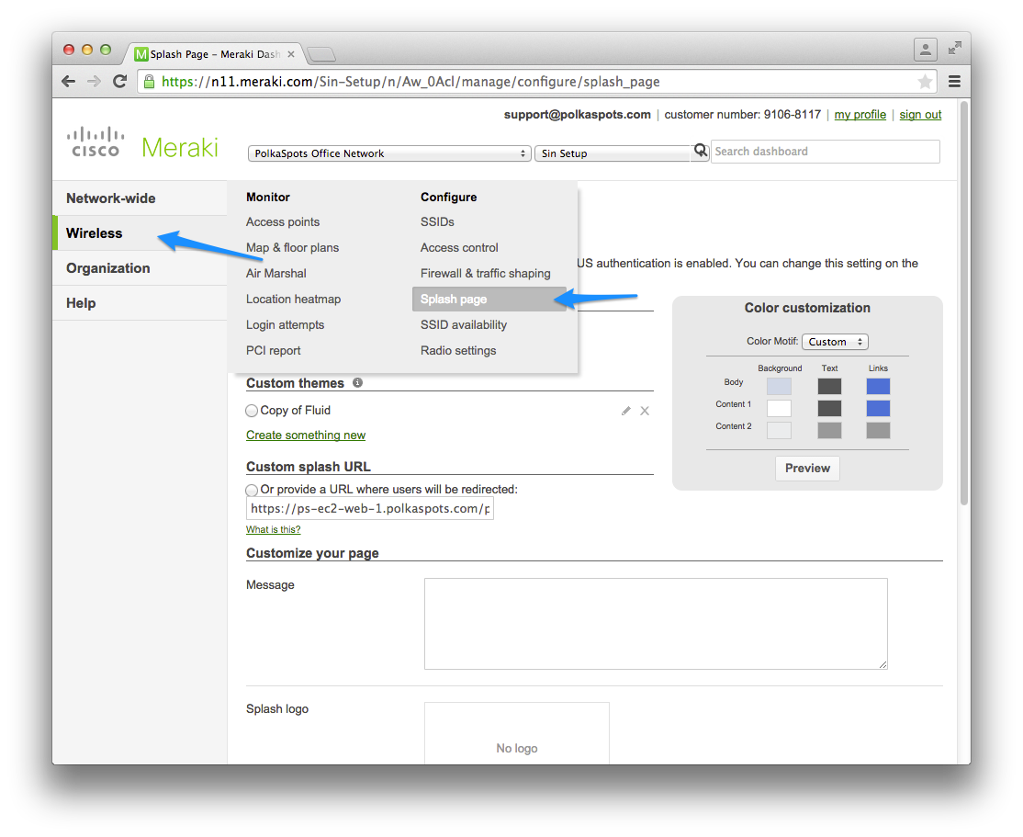1023x837 pixels.
Task: Click the support@polkaspots.com account text
Action: click(577, 115)
